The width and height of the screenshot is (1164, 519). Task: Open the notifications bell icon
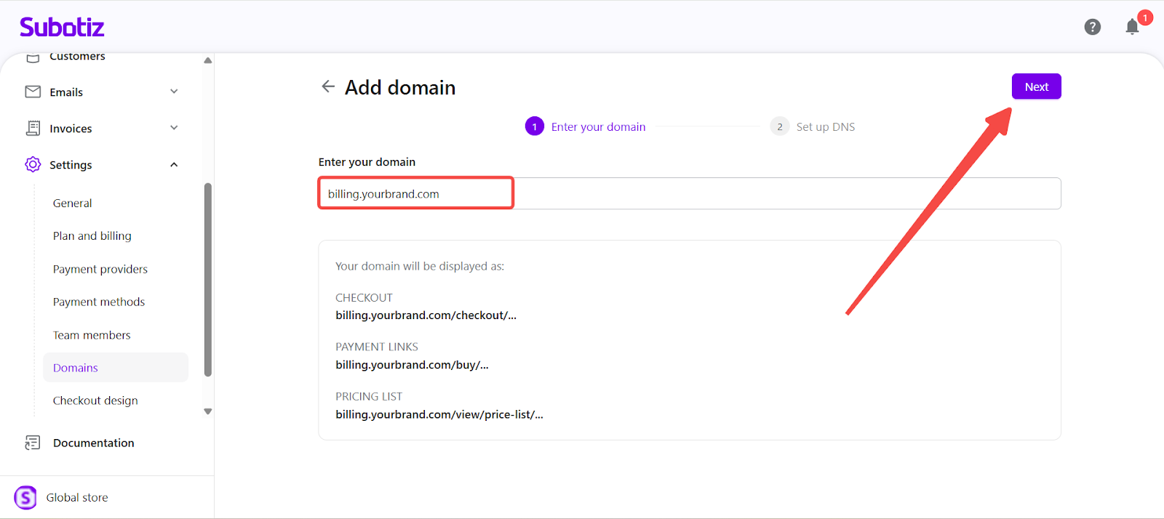[x=1132, y=27]
